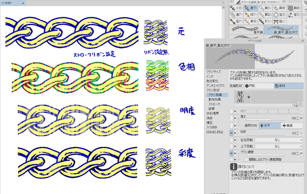Select the 連アク spring sub tool group

[x=236, y=15]
